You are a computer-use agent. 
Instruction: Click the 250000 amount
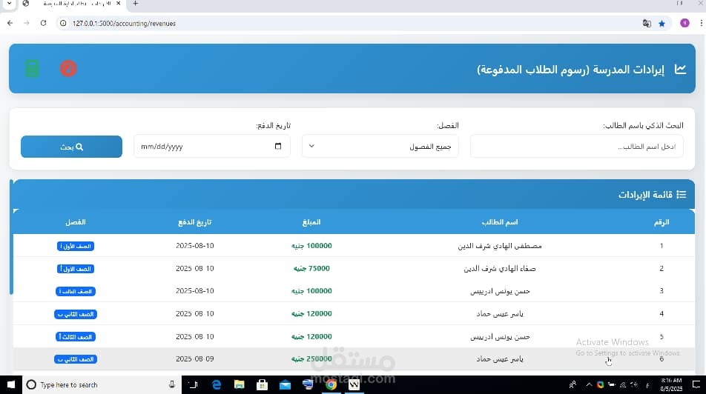[x=311, y=359]
